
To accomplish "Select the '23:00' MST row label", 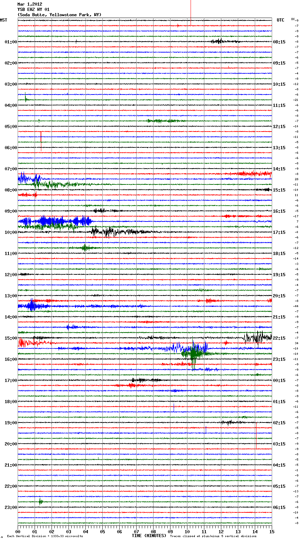I will 11,507.
